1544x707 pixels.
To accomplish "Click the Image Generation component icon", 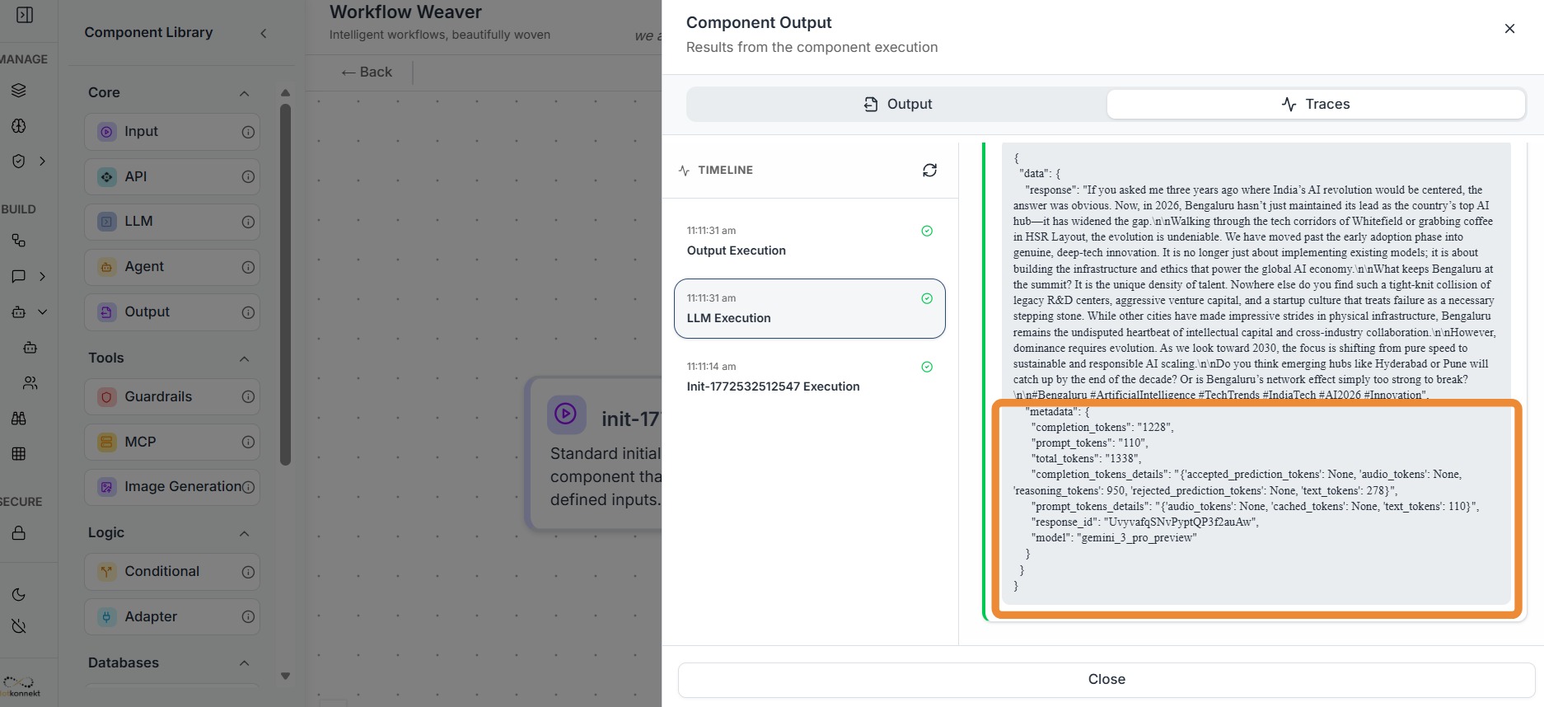I will pos(107,487).
